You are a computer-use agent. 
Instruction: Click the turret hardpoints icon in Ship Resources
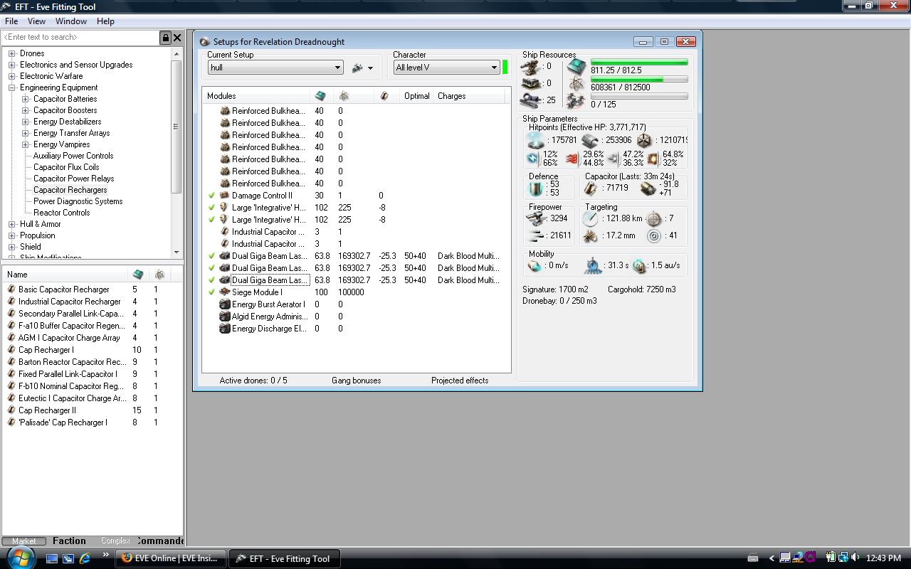531,67
